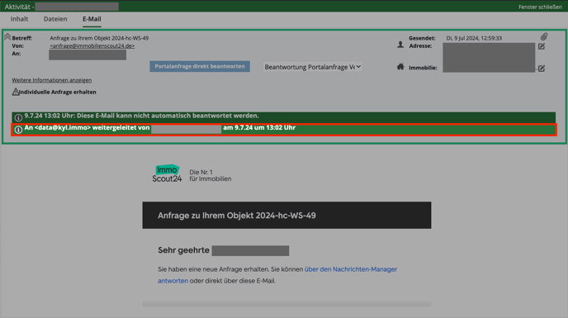
Task: Click the warning triangle icon
Action: point(15,92)
